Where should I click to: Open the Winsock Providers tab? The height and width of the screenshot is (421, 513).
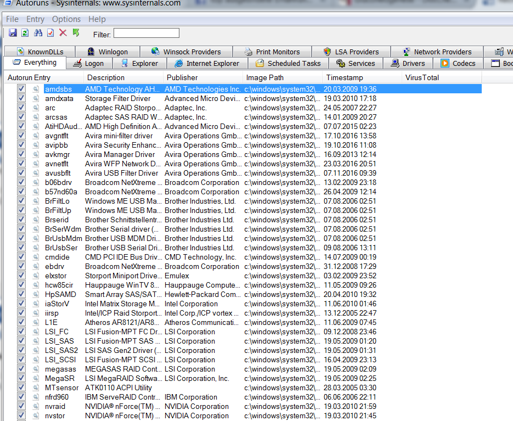pyautogui.click(x=186, y=52)
